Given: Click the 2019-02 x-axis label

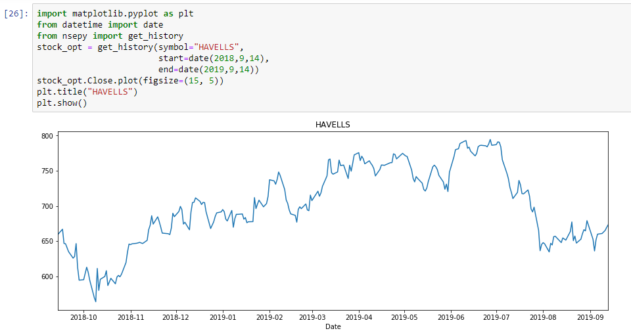Looking at the screenshot, I should point(269,317).
